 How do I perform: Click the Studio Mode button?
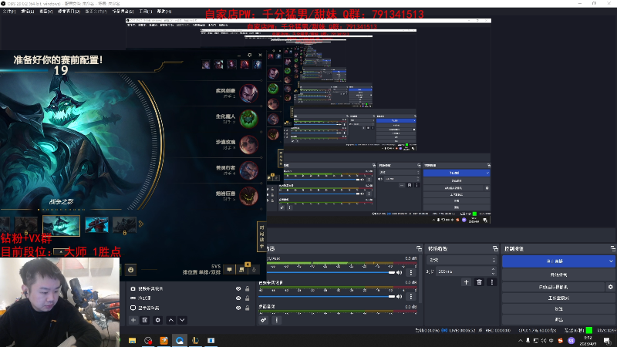coord(558,298)
